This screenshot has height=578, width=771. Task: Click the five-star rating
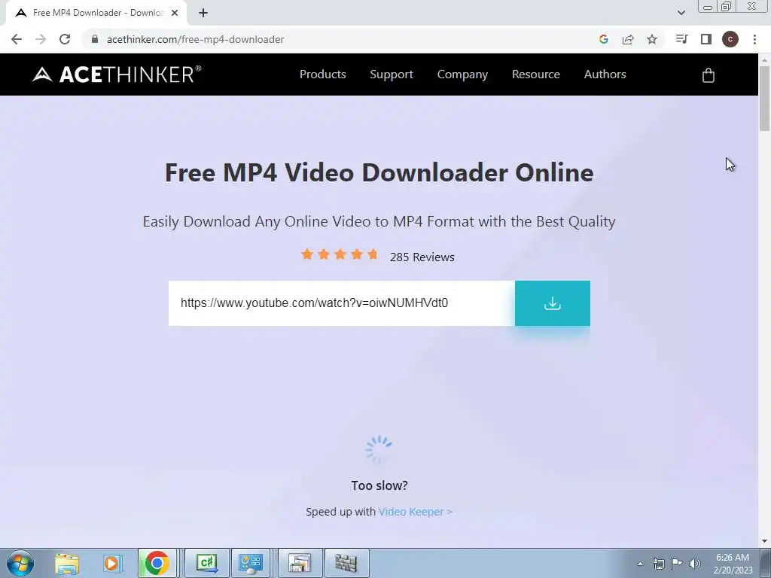(x=340, y=254)
